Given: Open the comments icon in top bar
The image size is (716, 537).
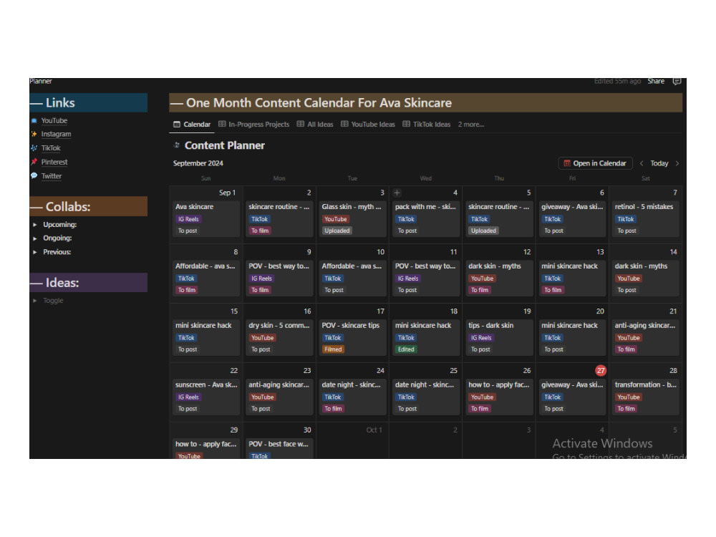Looking at the screenshot, I should pos(677,82).
